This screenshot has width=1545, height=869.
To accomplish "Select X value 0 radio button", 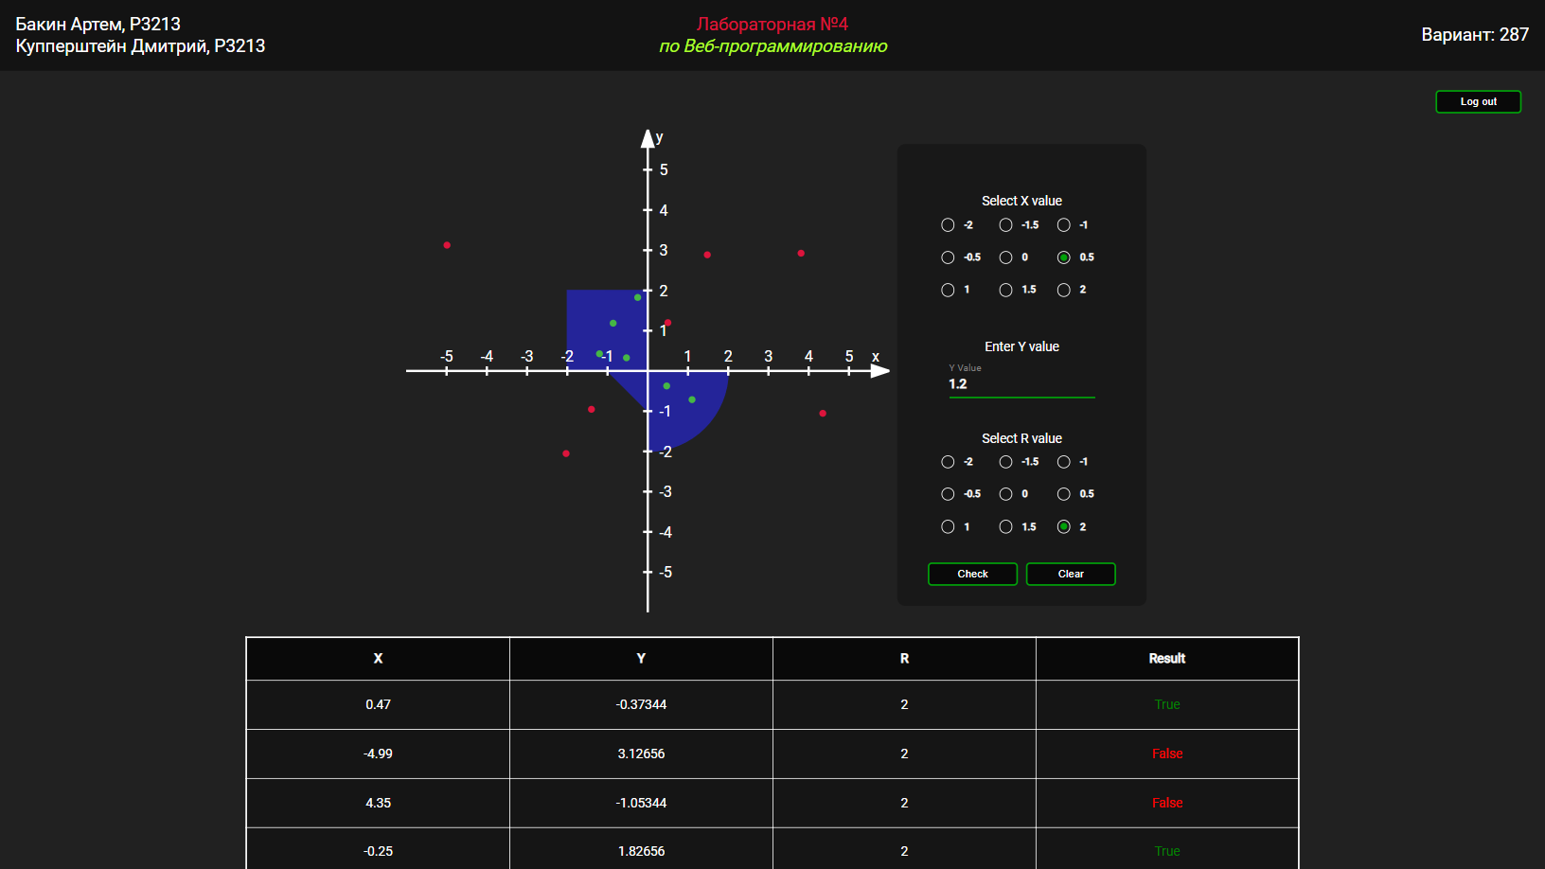I will point(1005,257).
